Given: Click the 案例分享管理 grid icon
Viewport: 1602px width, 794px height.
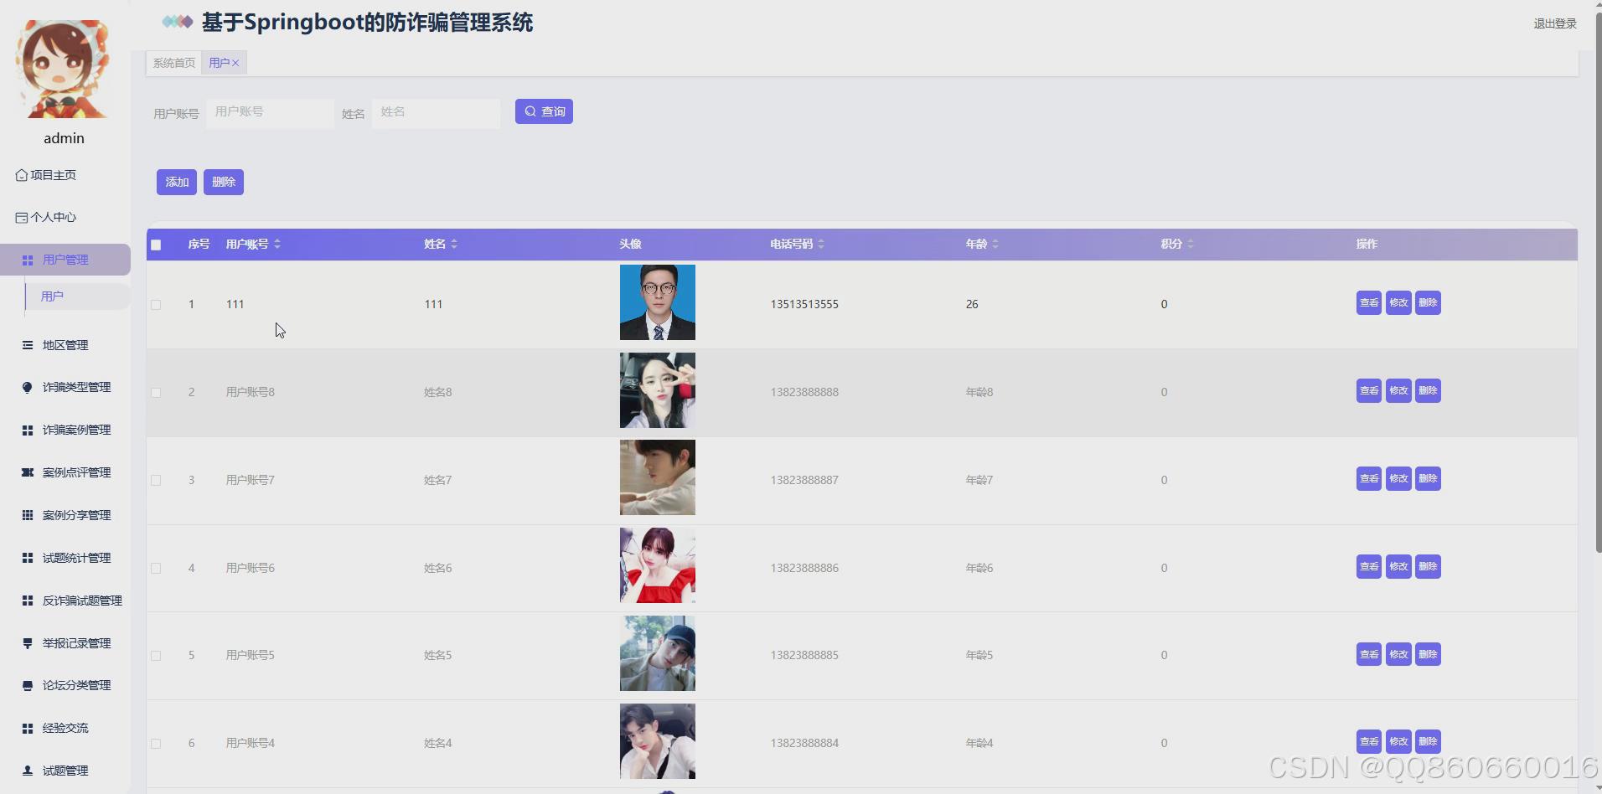Looking at the screenshot, I should point(28,515).
